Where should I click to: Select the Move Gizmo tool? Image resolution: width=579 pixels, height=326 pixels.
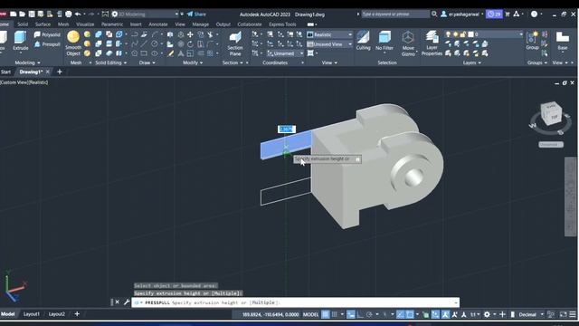click(408, 43)
